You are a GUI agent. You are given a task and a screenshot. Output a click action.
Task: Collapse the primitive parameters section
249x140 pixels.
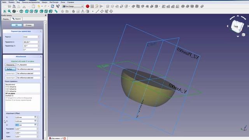[x=41, y=31]
